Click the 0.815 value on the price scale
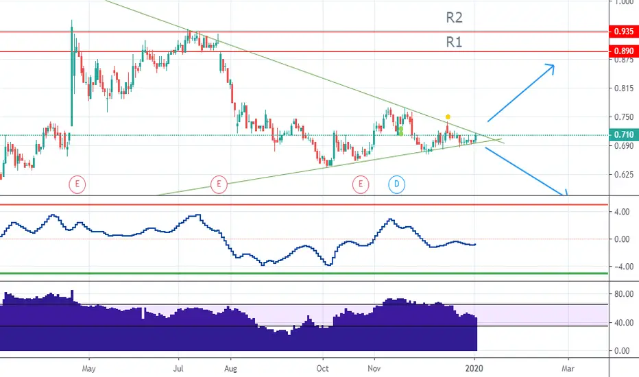639x377 pixels. pos(624,88)
